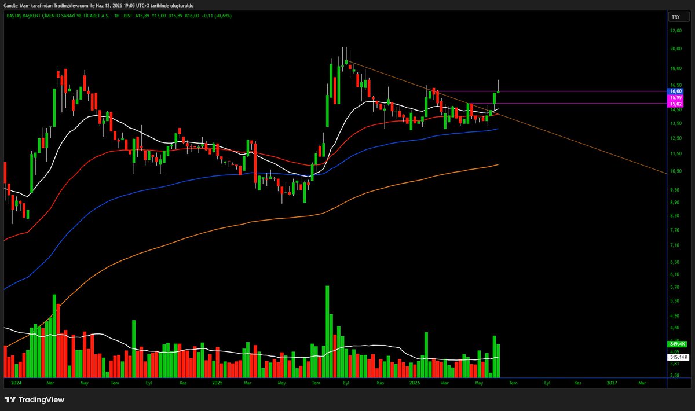Click the +0,11 (+0,69%) change value
This screenshot has width=695, height=411.
point(217,16)
